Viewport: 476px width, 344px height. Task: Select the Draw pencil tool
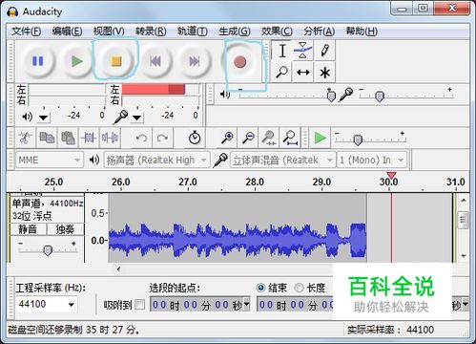click(x=324, y=51)
